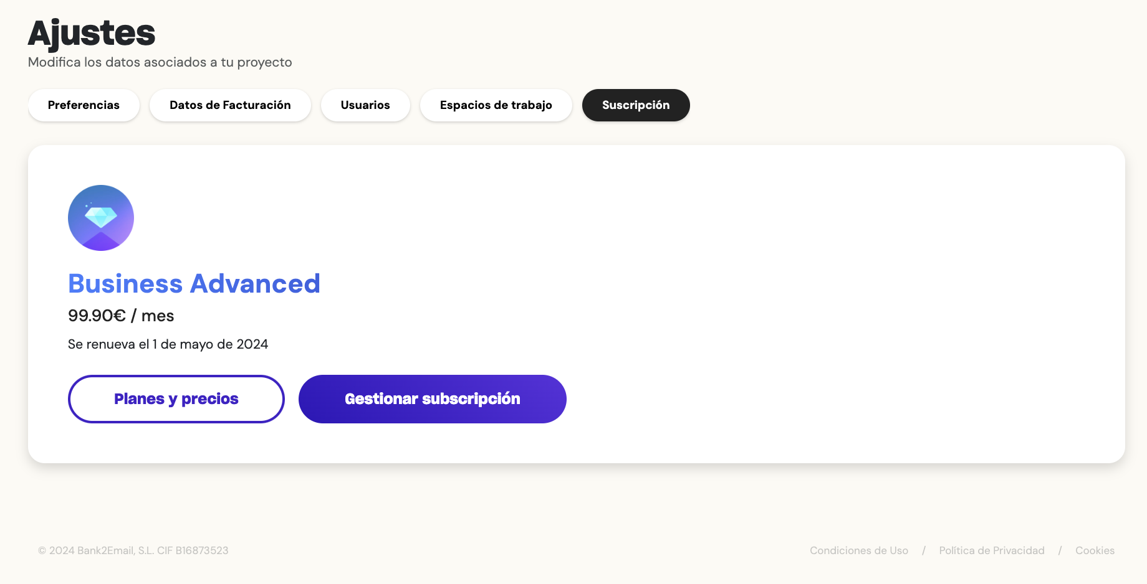Click the active Suscripción tab

click(x=635, y=105)
